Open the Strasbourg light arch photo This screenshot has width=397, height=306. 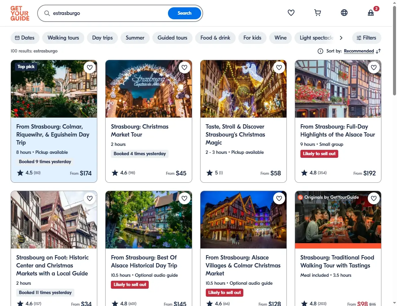[x=149, y=89]
